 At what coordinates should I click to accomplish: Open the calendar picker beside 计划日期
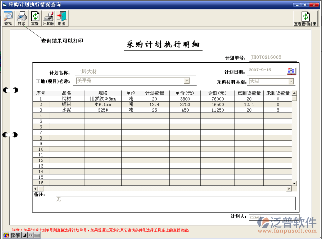coord(291,71)
